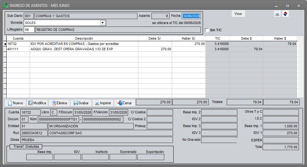
Task: Click the F/Vencim date field
Action: pos(118,112)
